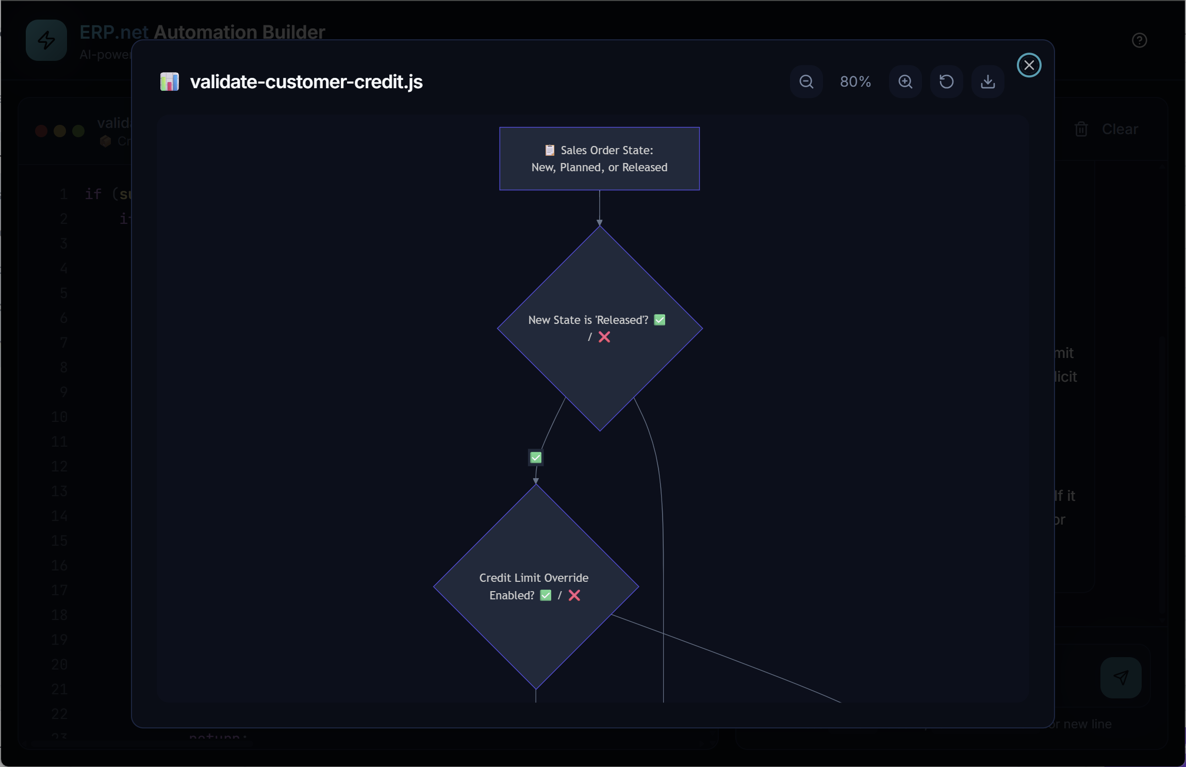Select the New State is 'Released'? decision node

coord(600,329)
